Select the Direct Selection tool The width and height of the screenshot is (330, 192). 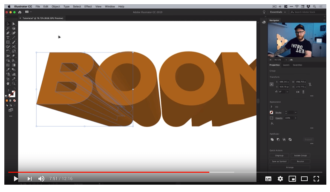point(14,24)
